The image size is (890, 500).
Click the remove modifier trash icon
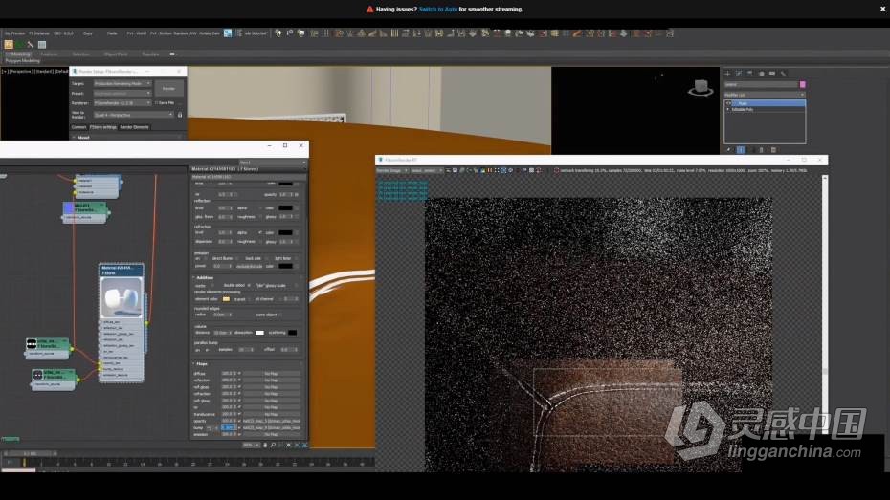pos(761,150)
